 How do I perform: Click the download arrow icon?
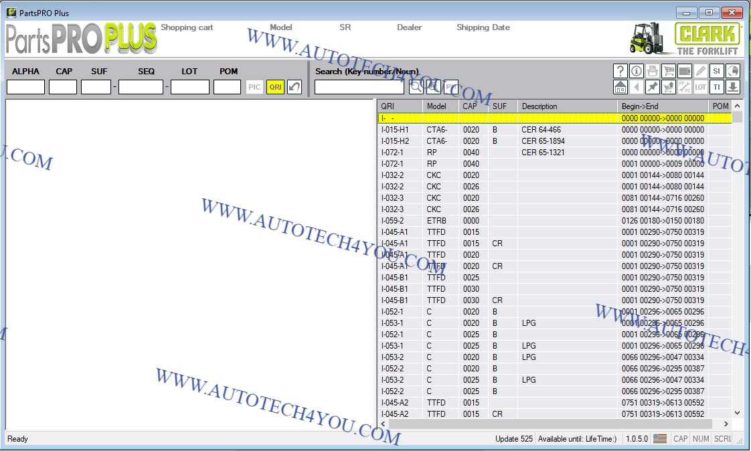pyautogui.click(x=732, y=87)
